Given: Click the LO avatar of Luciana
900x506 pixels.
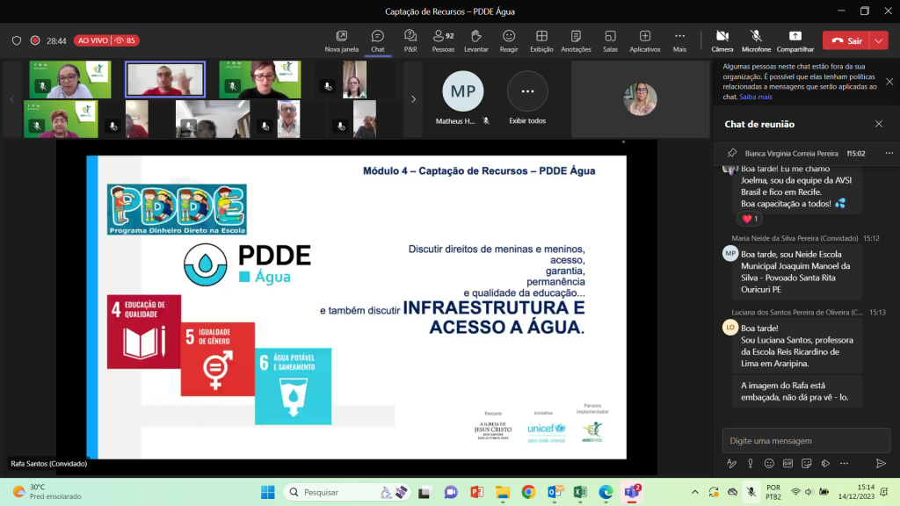Looking at the screenshot, I should coord(730,327).
